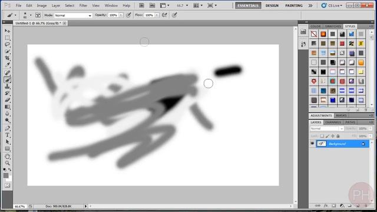
Task: Hide the Background layer with eye icon
Action: point(312,144)
